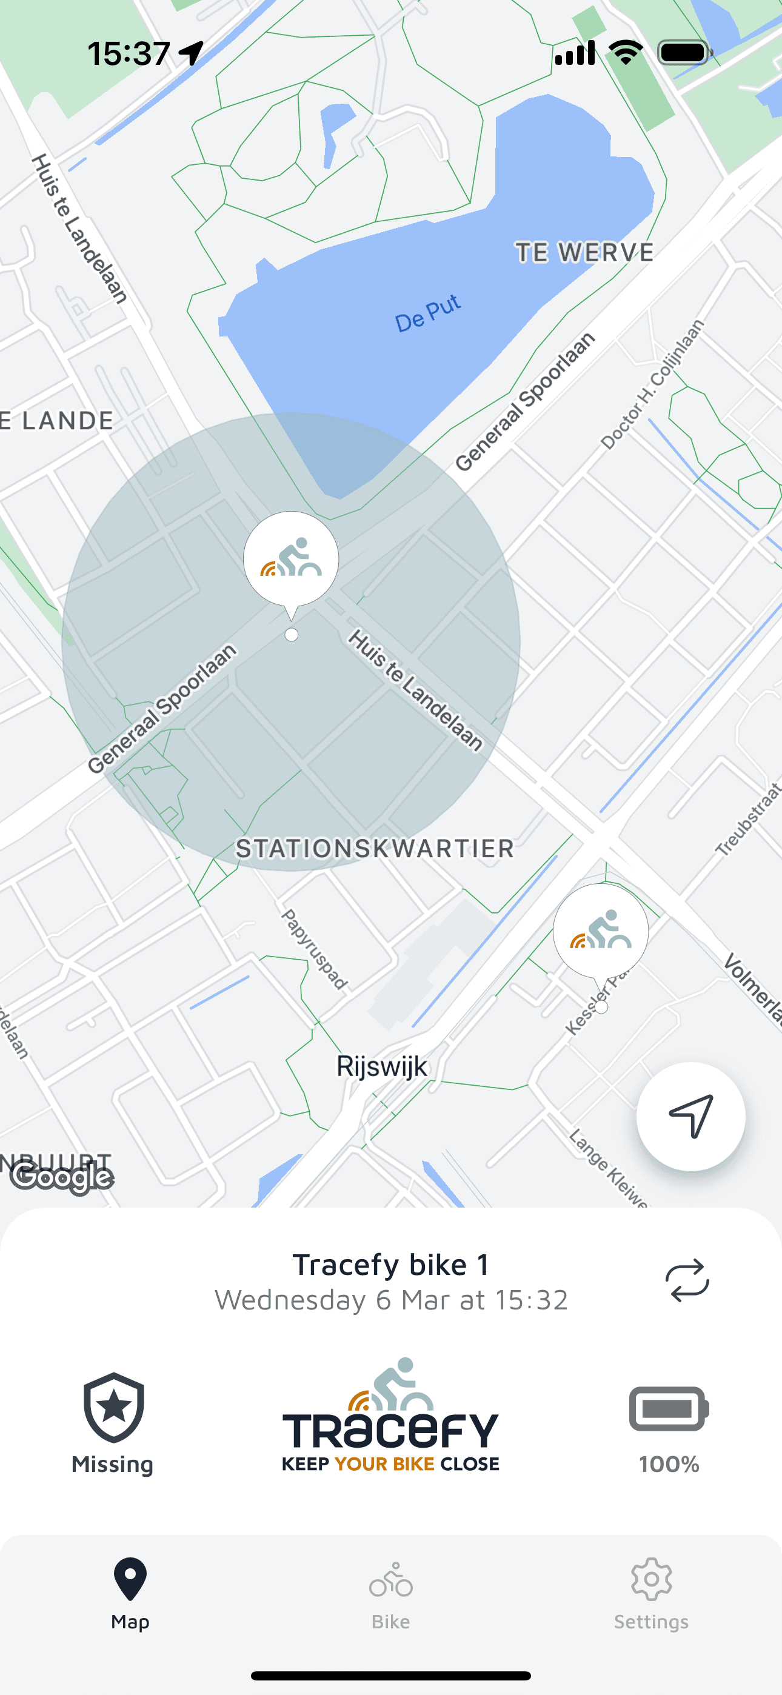Switch bikes using the swap arrows icon

687,1280
